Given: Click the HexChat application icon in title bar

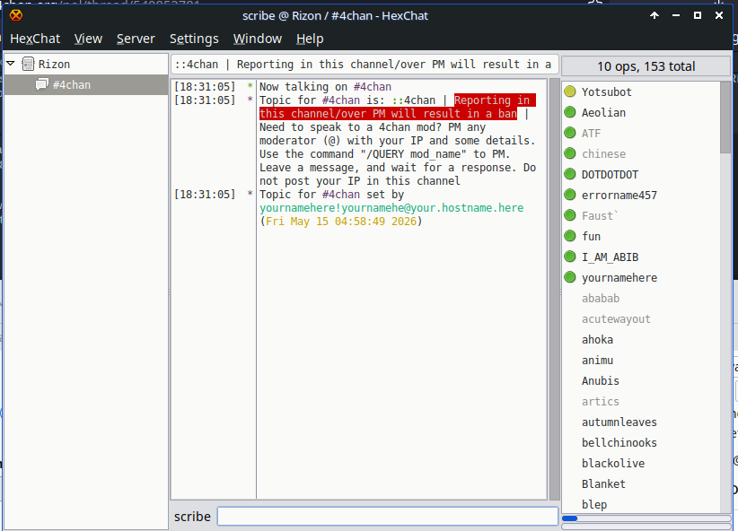Looking at the screenshot, I should [x=16, y=15].
